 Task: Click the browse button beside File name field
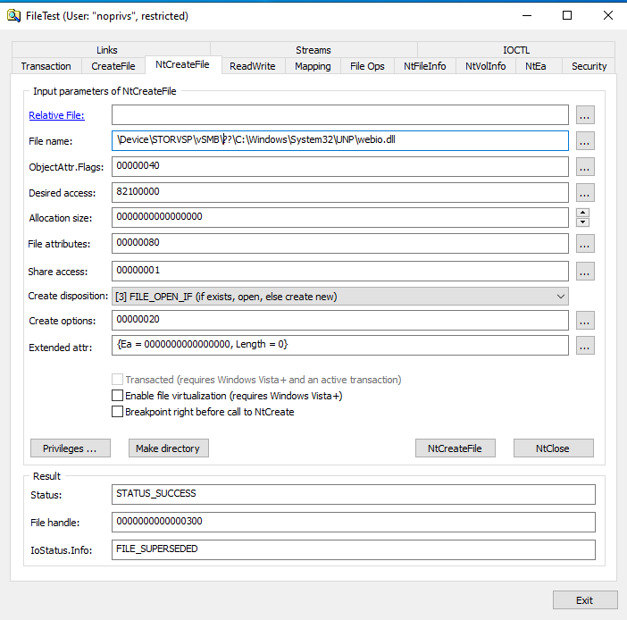click(585, 141)
